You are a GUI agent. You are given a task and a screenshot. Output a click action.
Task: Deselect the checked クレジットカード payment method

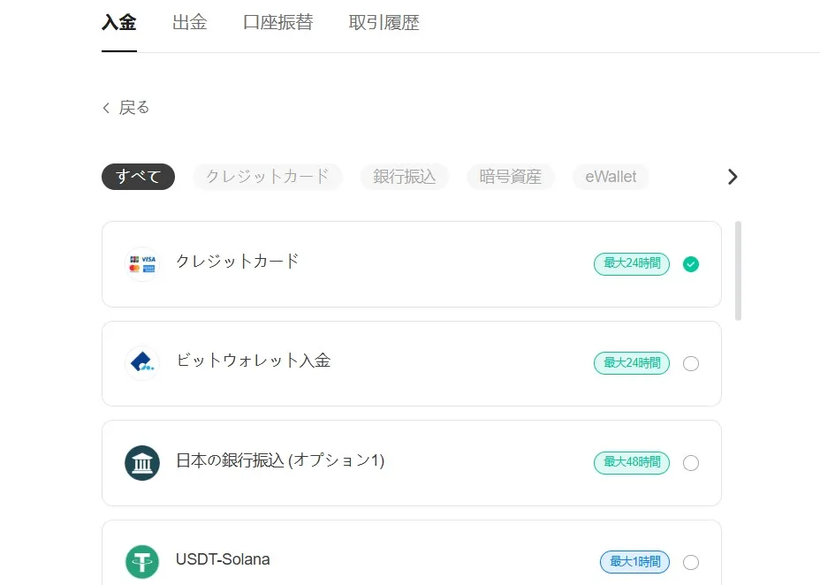pyautogui.click(x=691, y=263)
